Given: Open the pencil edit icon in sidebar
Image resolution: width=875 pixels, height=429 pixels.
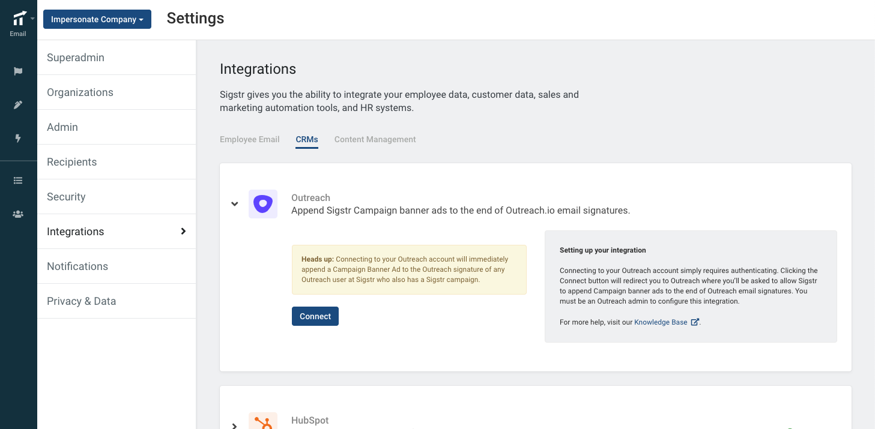Looking at the screenshot, I should click(x=18, y=105).
